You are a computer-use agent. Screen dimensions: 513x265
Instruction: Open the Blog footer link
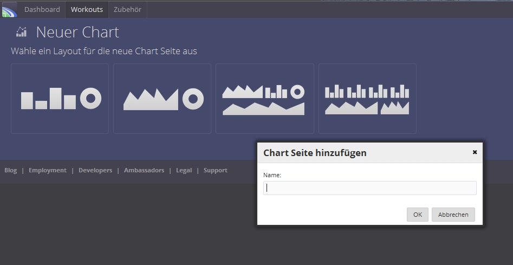click(11, 170)
